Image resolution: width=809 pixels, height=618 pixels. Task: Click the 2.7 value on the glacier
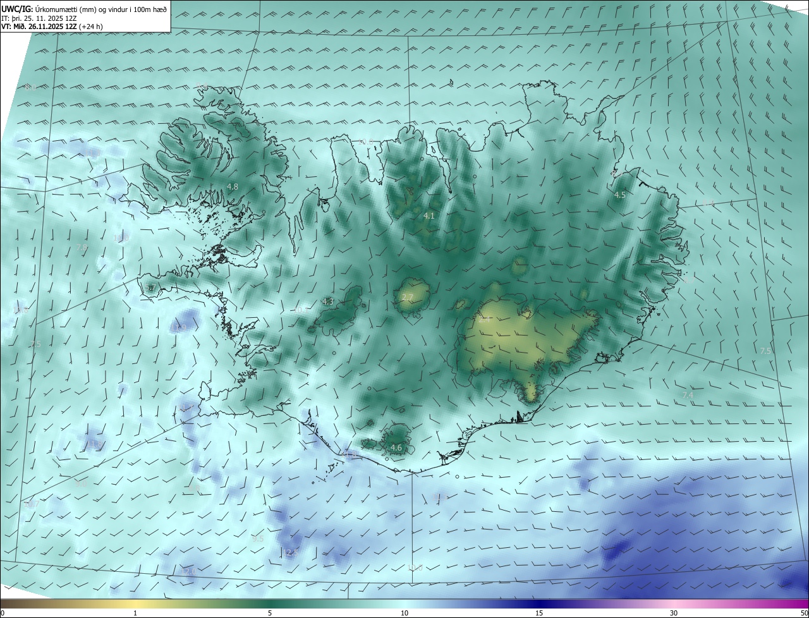408,298
